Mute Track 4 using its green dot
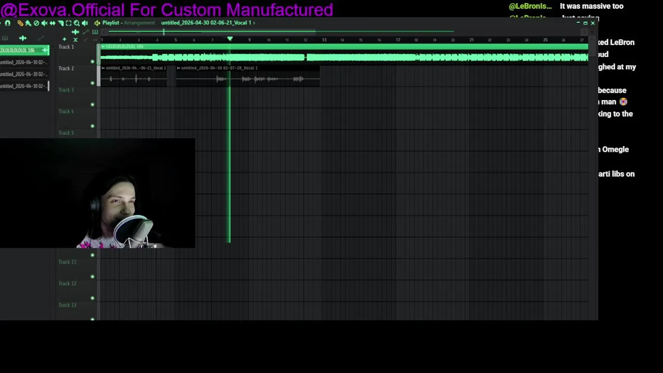Viewport: 663px width, 373px height. pyautogui.click(x=93, y=126)
